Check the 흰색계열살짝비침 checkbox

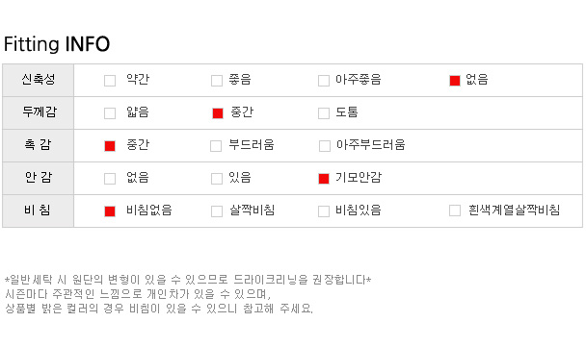(x=455, y=211)
